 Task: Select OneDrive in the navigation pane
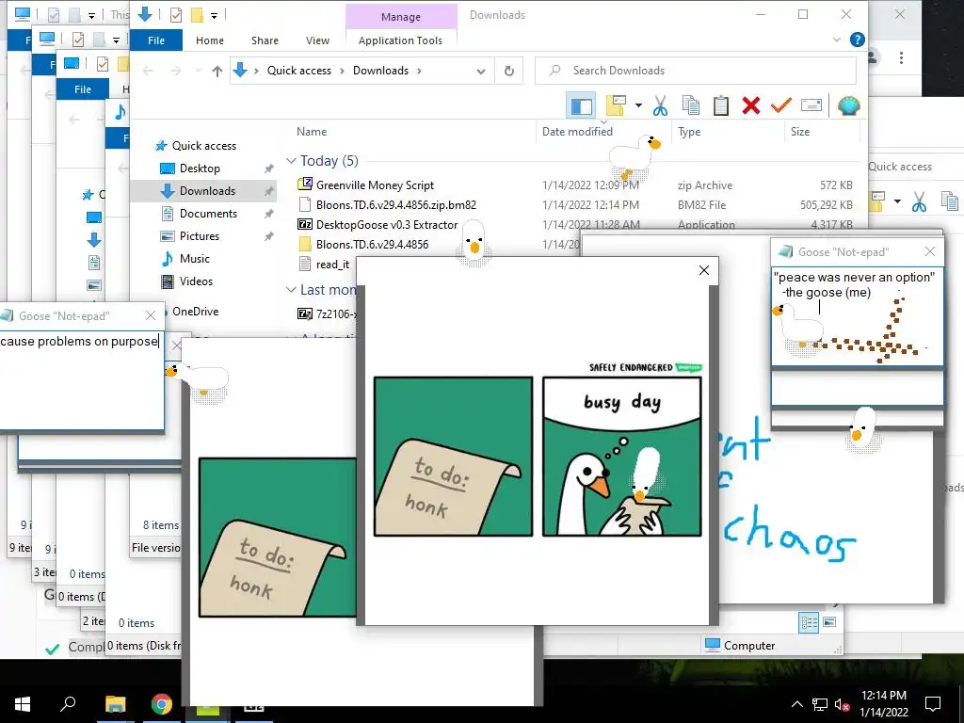click(195, 312)
